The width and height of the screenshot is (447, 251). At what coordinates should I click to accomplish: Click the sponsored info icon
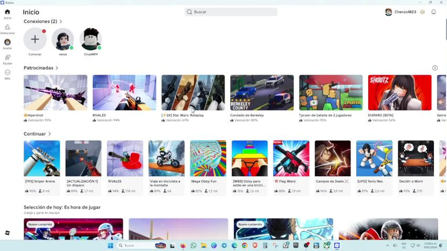click(435, 68)
